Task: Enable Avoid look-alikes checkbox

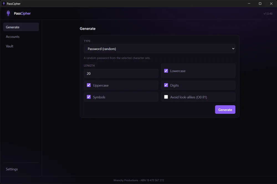Action: click(x=166, y=97)
